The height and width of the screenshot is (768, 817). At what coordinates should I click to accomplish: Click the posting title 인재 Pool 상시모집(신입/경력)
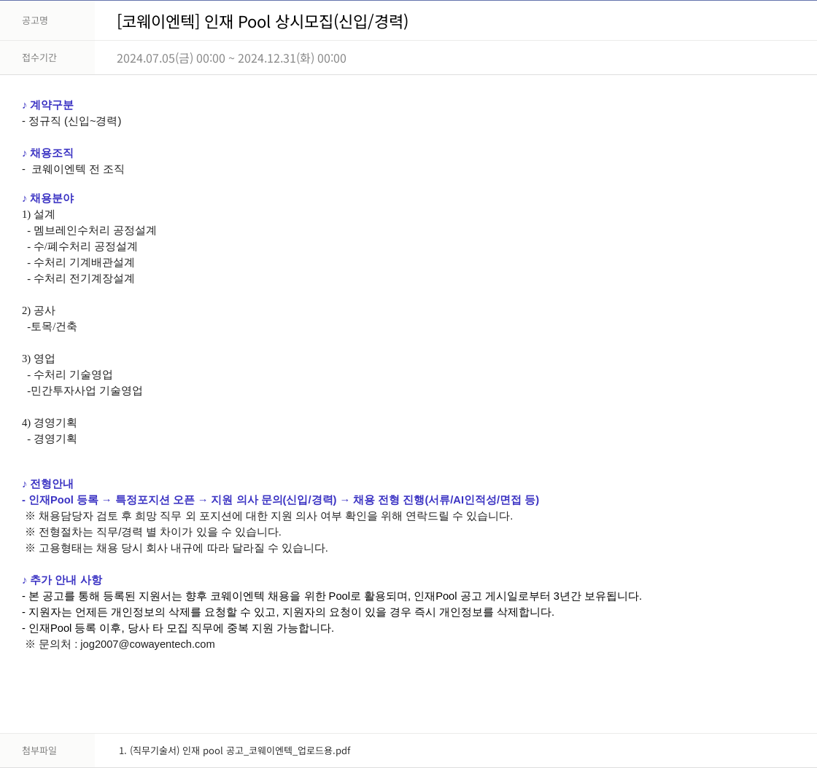coord(263,21)
